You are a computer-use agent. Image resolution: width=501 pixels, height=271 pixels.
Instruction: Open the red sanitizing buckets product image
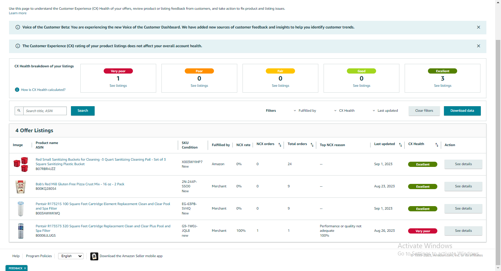[x=20, y=164]
